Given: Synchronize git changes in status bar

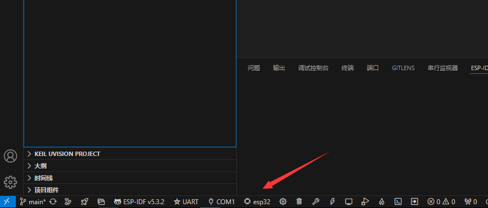Looking at the screenshot, I should (53, 202).
